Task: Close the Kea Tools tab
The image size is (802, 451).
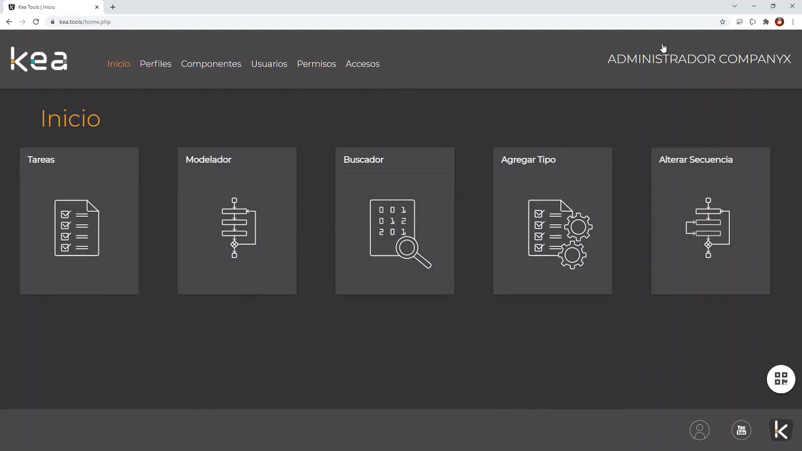Action: [97, 7]
